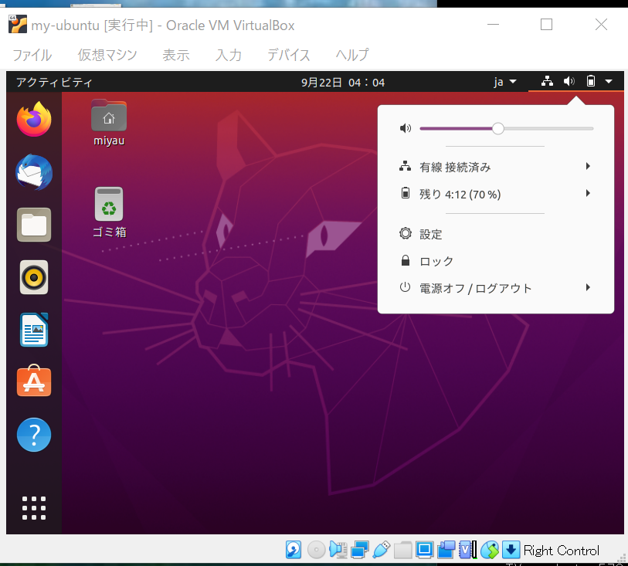Screen dimensions: 628x566
Task: Click VirtualBox shared folders status icon
Action: pyautogui.click(x=402, y=550)
